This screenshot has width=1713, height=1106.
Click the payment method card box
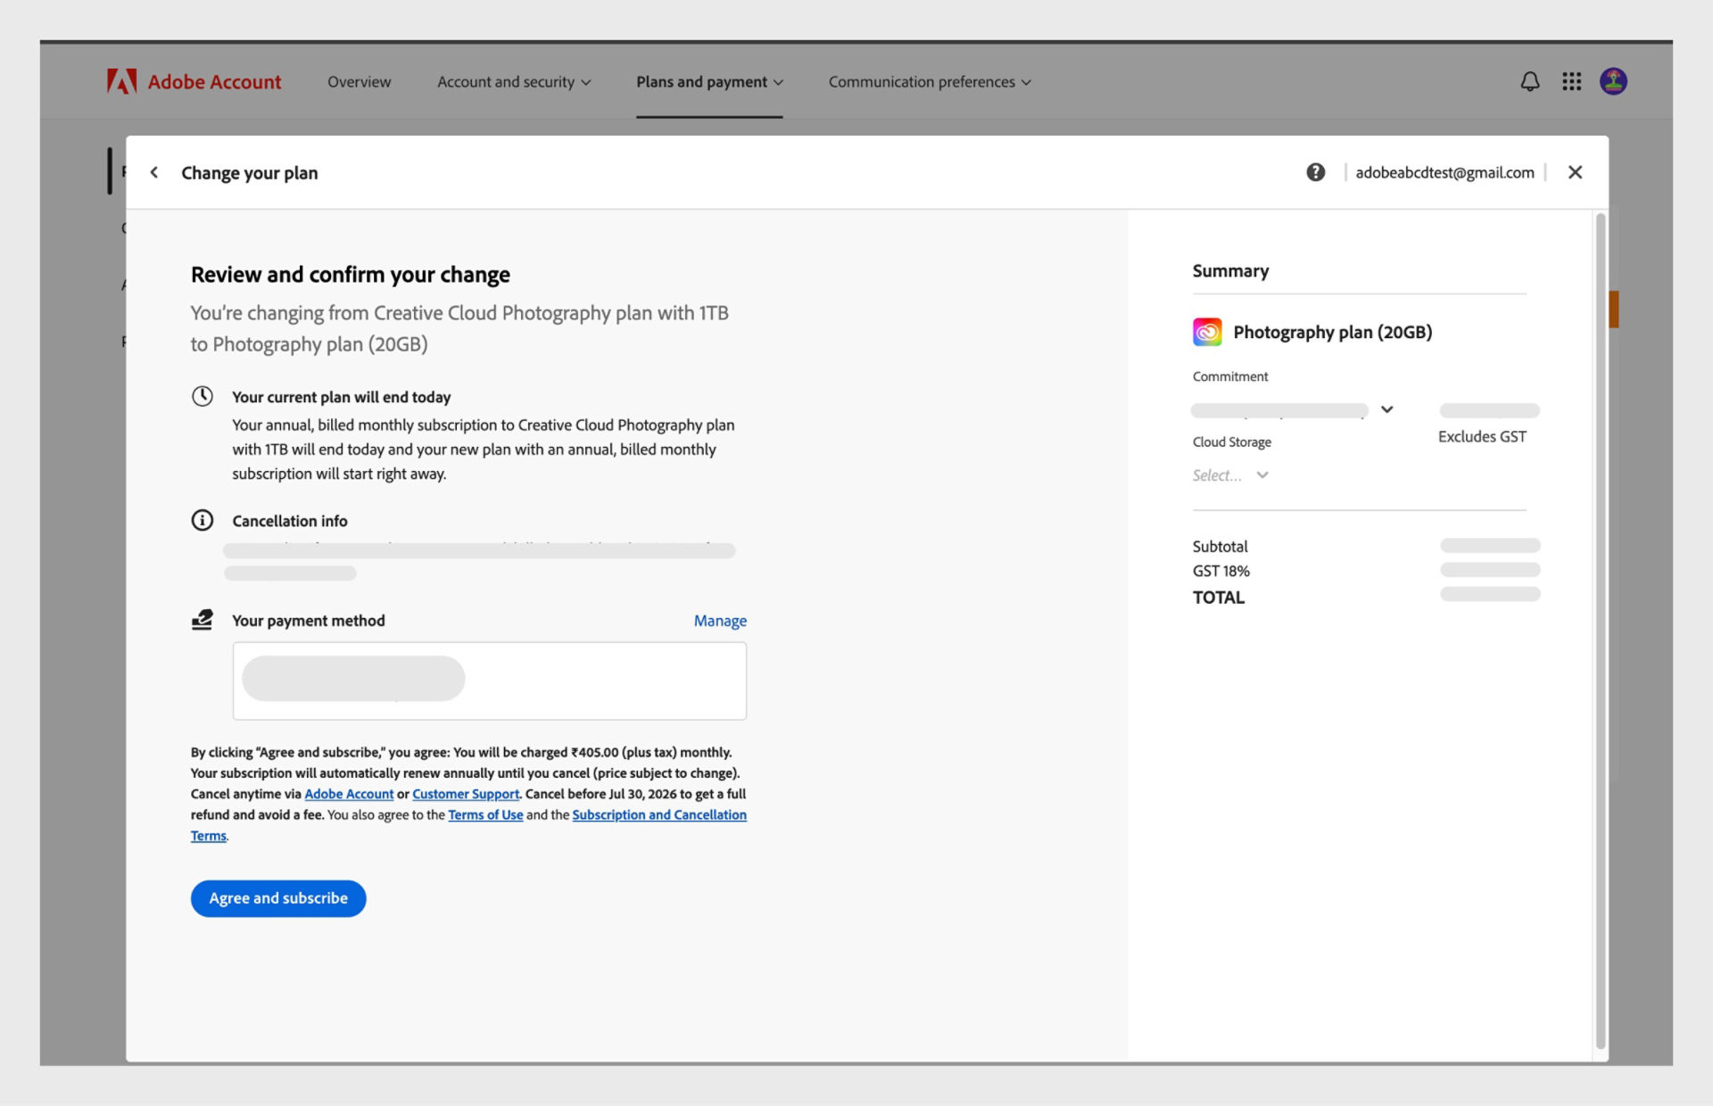[x=489, y=681]
